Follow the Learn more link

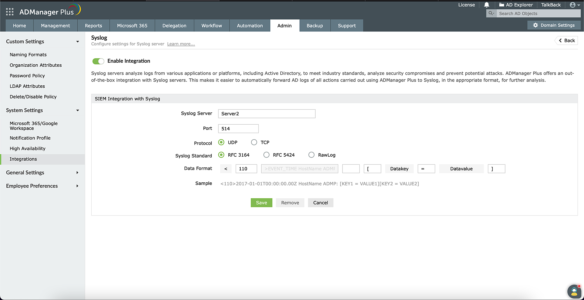pos(181,44)
